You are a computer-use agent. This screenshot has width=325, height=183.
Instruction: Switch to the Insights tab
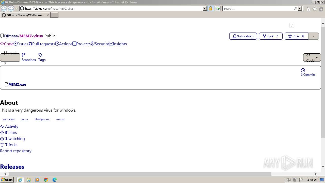pyautogui.click(x=118, y=44)
